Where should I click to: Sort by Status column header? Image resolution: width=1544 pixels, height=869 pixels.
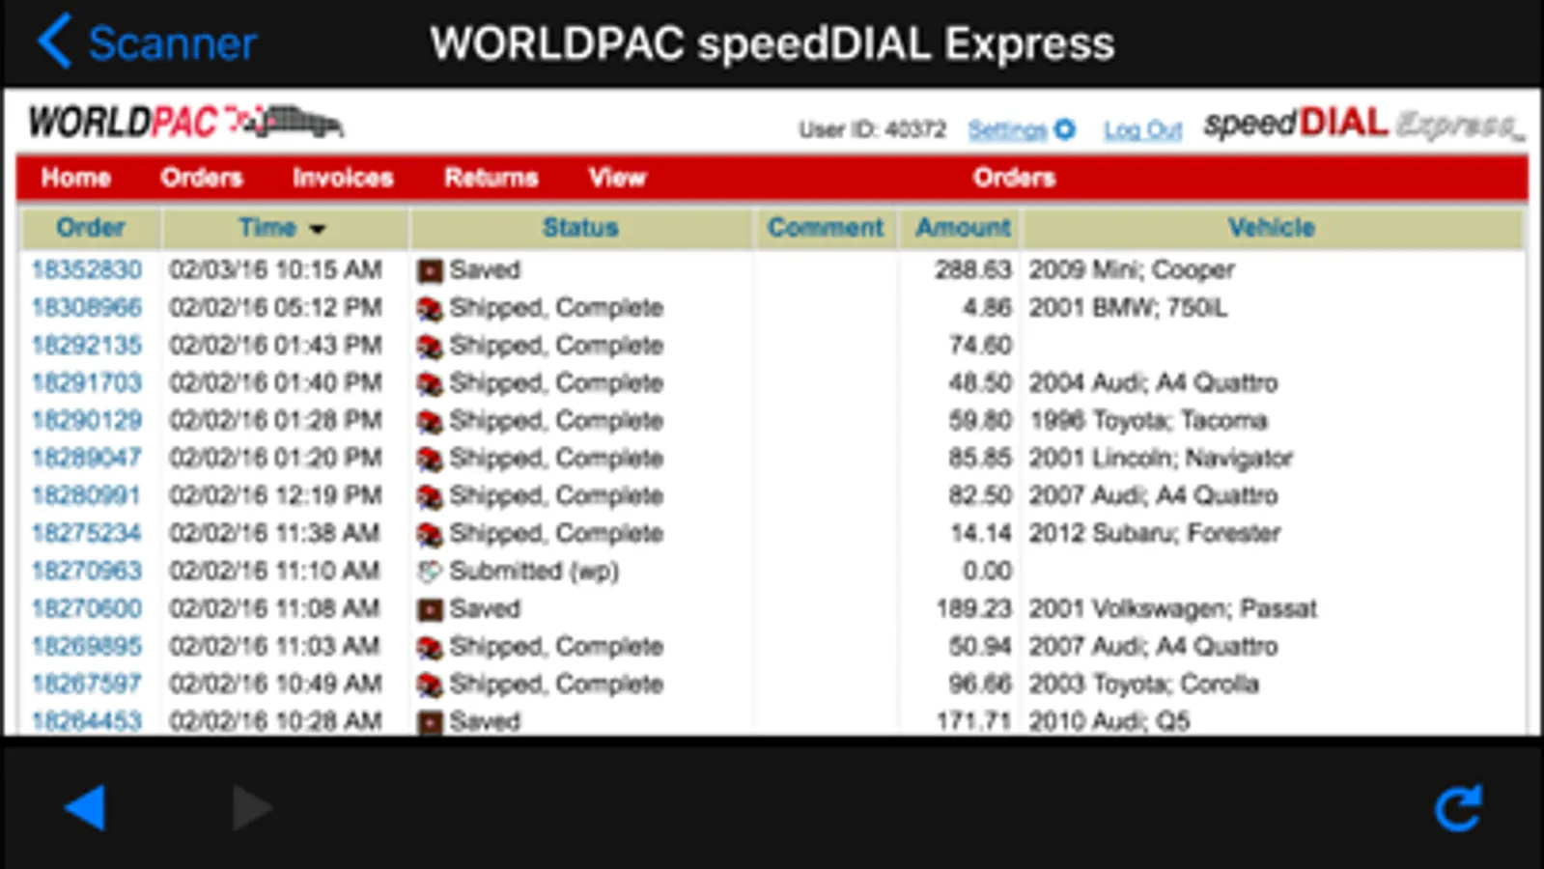point(579,228)
